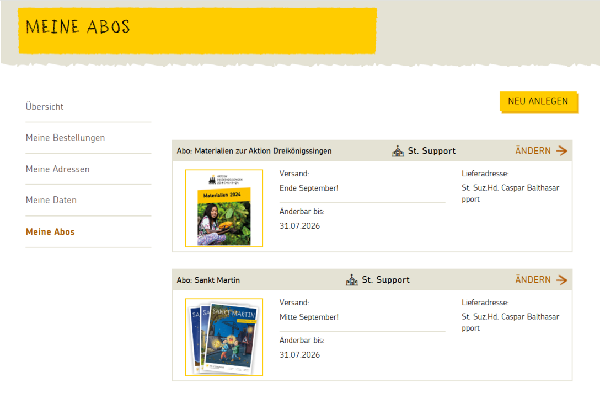Click the arrow icon next to ÄNDERN for Dreikönigssingen
Image resolution: width=600 pixels, height=394 pixels.
click(x=562, y=151)
